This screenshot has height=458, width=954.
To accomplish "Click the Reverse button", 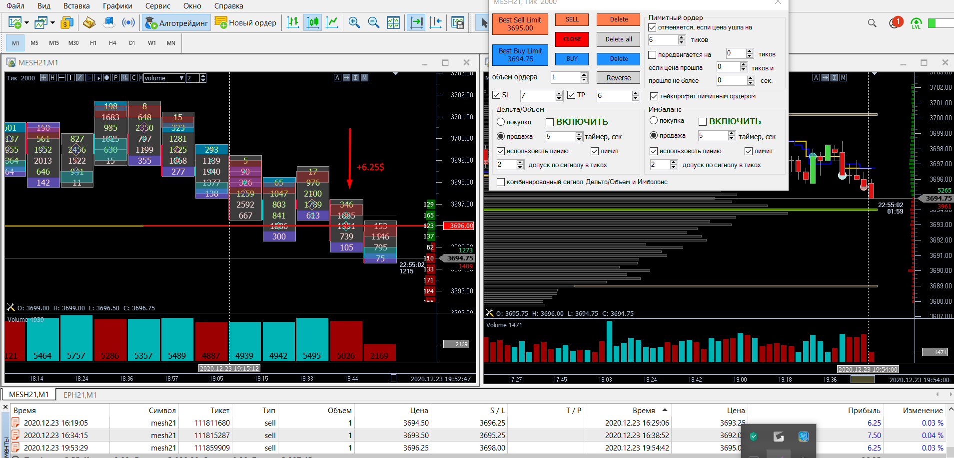I will pyautogui.click(x=619, y=78).
